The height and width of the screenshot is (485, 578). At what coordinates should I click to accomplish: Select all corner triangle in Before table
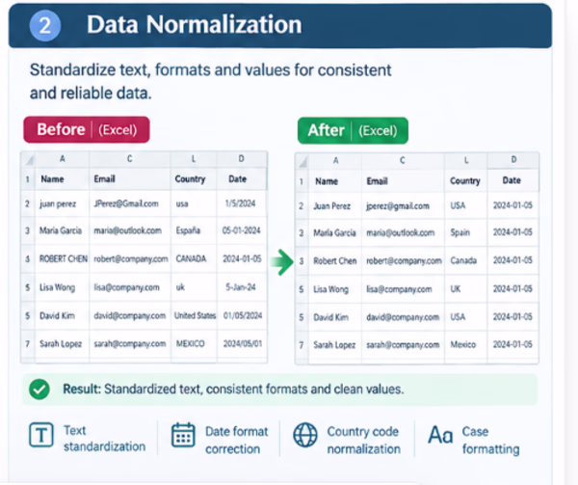coord(29,160)
